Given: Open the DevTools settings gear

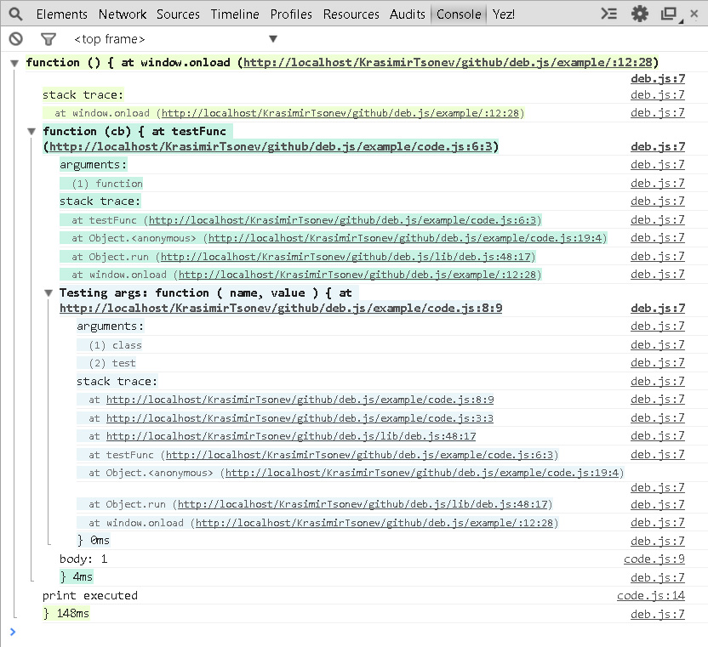Looking at the screenshot, I should (640, 14).
